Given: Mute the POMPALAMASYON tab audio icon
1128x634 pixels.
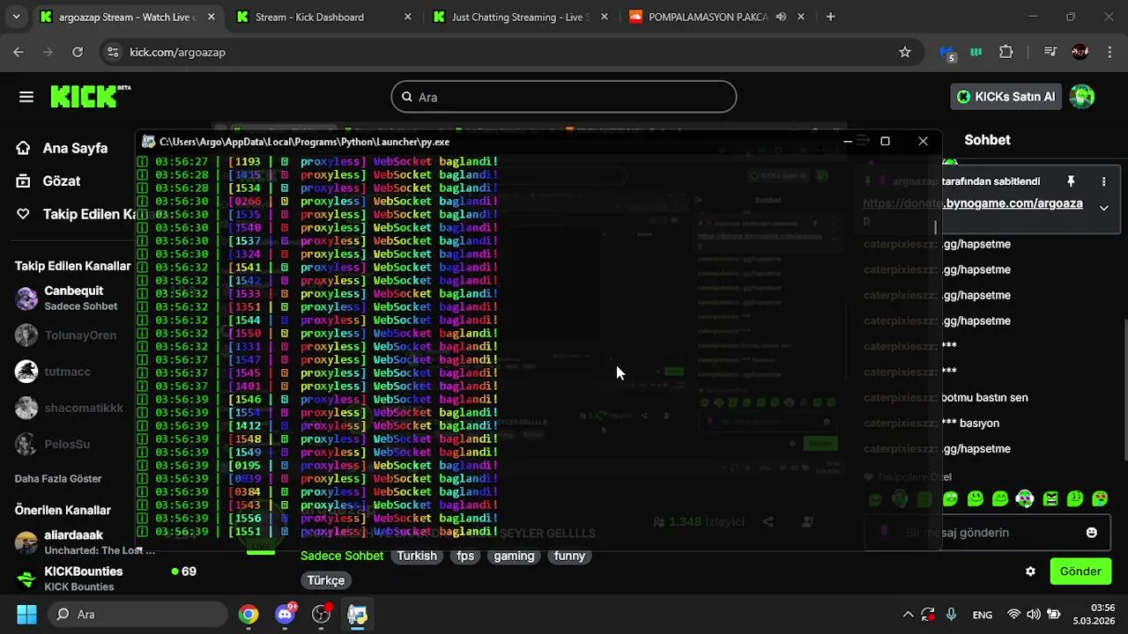Looking at the screenshot, I should pos(781,17).
